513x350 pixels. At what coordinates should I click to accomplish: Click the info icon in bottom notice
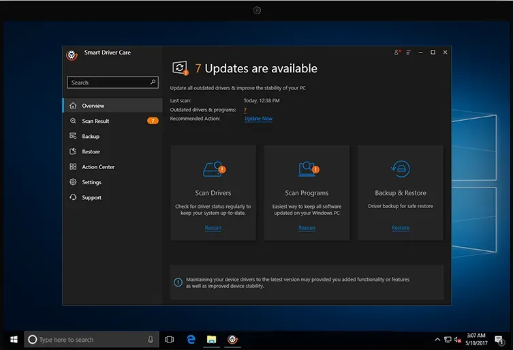coord(178,282)
